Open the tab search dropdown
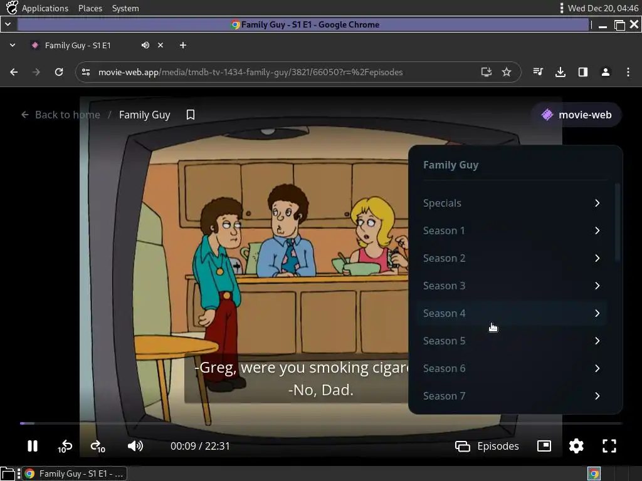Screen dimensions: 642x481 click(13, 45)
